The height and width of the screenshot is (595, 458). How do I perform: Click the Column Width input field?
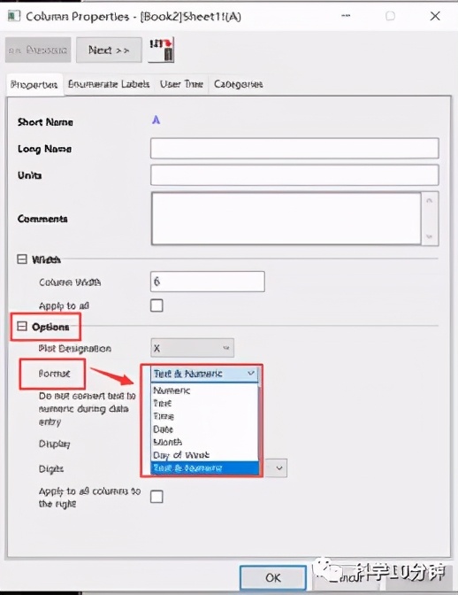coord(207,282)
